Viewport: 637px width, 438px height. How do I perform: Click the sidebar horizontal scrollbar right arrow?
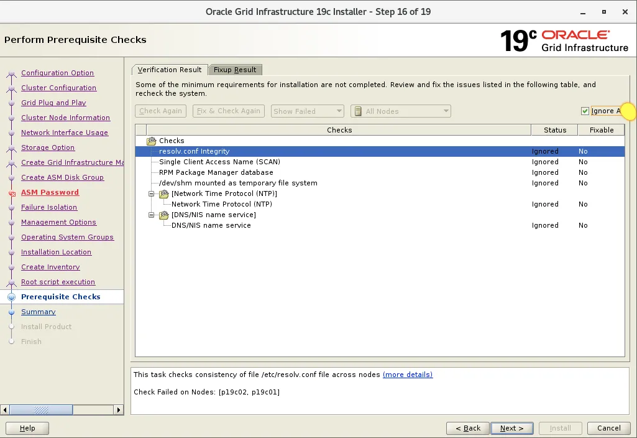[x=118, y=410]
